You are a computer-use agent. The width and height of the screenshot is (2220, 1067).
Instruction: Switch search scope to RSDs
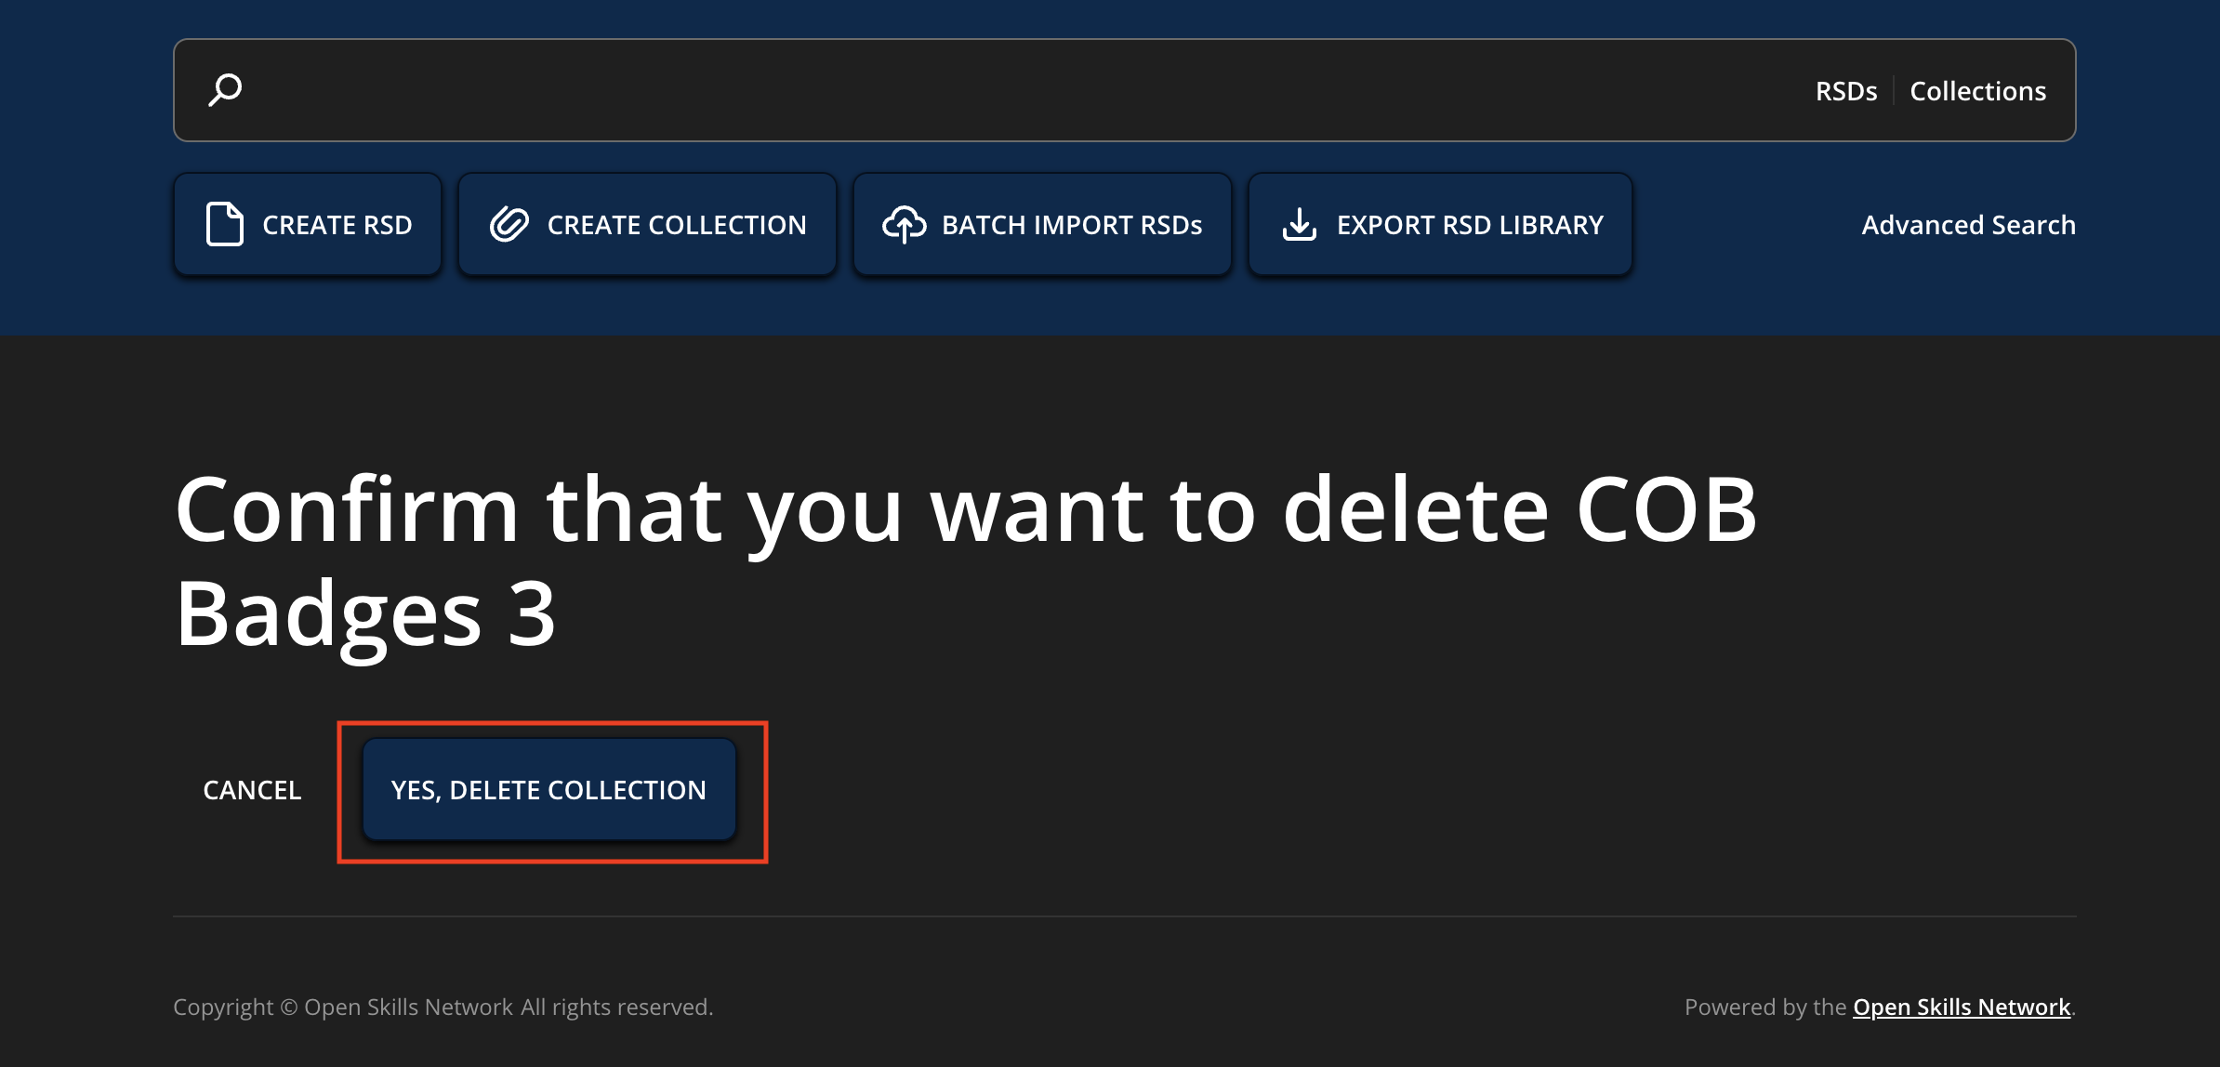point(1845,91)
